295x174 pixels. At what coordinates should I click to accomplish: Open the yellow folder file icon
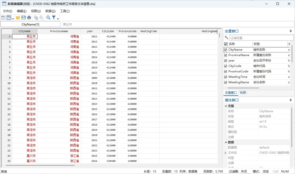[x=18, y=18]
